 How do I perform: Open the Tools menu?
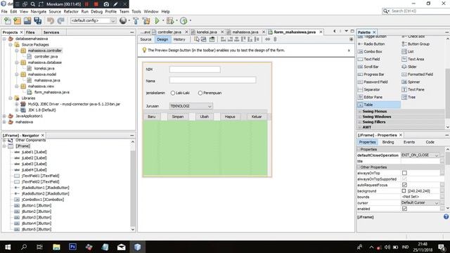pos(136,11)
